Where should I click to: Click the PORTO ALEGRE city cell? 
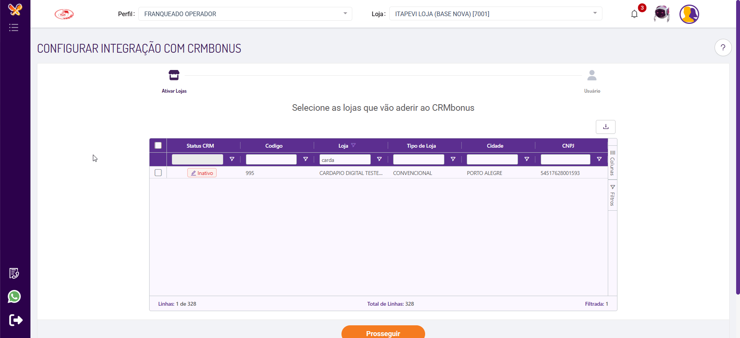484,173
